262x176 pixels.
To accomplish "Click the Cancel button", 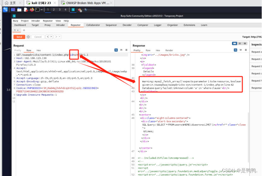I will (x=38, y=37).
